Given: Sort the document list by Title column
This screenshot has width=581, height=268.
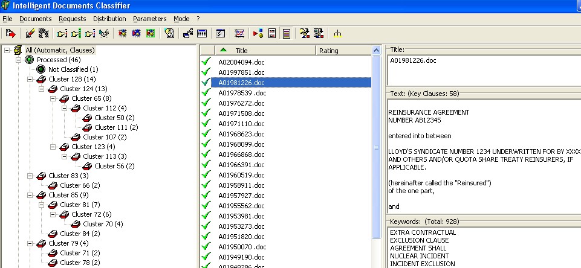Looking at the screenshot, I should tap(265, 50).
